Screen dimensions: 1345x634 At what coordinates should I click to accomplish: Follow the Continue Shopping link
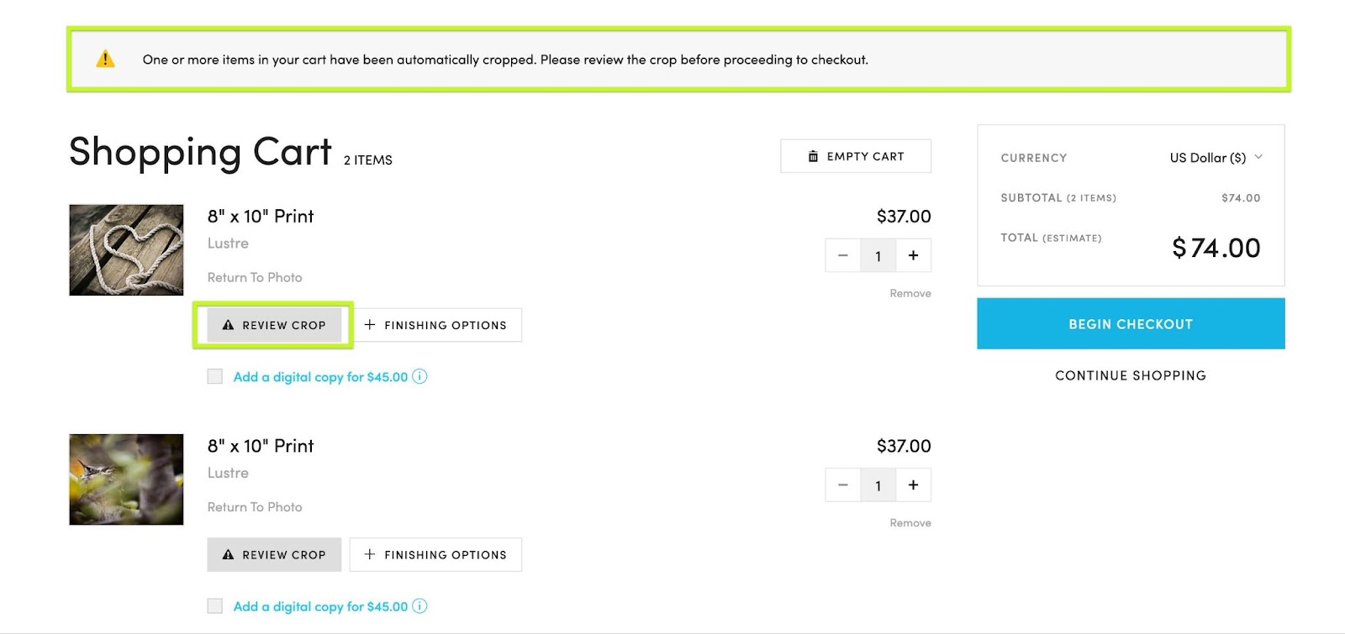1131,375
